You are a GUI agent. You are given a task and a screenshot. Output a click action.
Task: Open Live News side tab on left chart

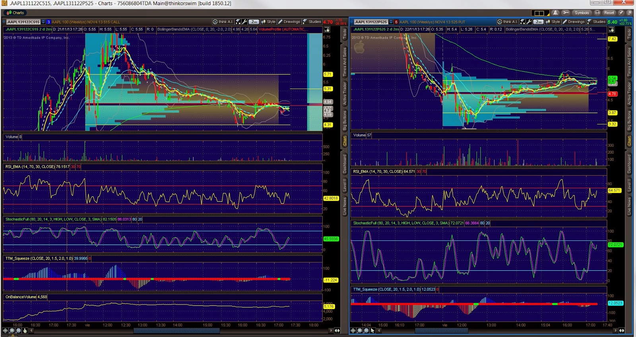[x=345, y=206]
